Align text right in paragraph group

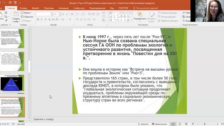(85, 19)
